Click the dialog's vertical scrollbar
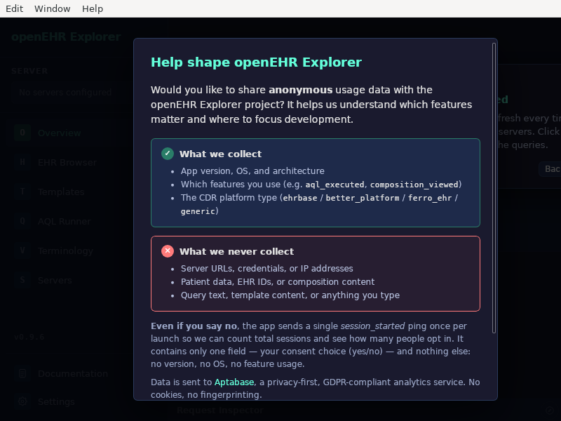561x421 pixels. (494, 188)
